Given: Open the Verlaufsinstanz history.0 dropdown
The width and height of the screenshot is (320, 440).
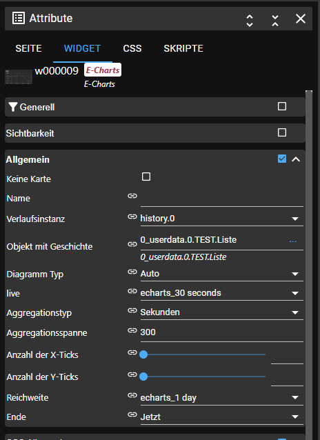Looking at the screenshot, I should [222, 219].
